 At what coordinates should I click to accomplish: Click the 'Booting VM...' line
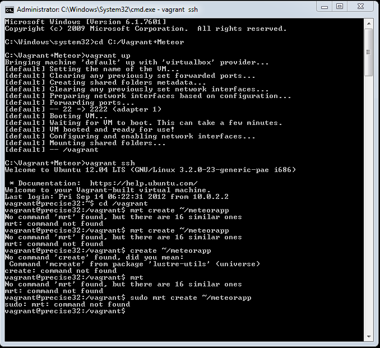tap(56, 116)
